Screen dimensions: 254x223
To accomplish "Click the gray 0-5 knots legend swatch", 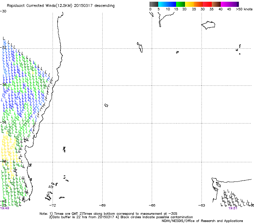I will pos(154,4).
